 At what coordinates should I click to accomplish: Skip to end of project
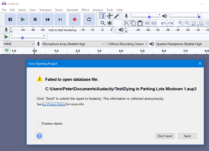click(x=60, y=19)
